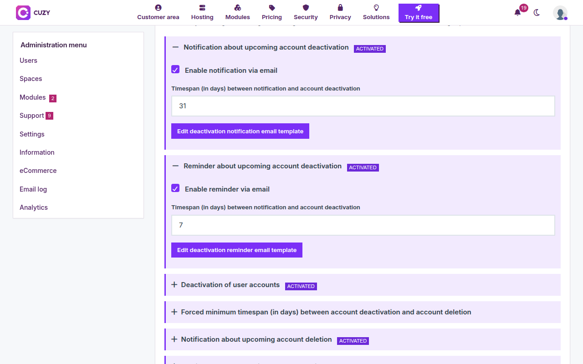The image size is (583, 364).
Task: Click ACTIVATED badge on account deletion notification
Action: point(353,341)
